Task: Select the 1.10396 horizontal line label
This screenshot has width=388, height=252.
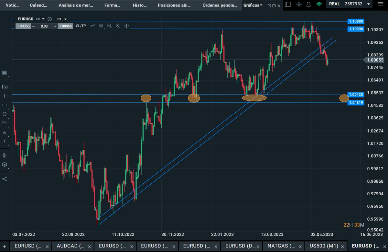Action: click(356, 29)
